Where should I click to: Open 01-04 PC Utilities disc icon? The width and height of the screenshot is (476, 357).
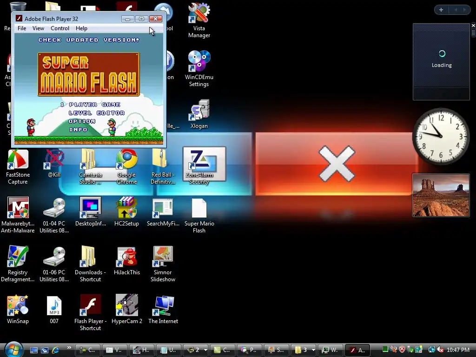pos(54,216)
